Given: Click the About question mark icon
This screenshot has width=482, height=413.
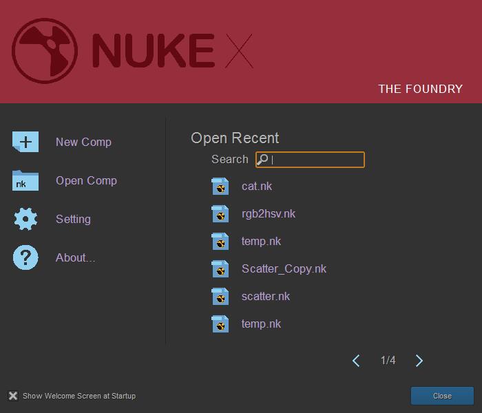Looking at the screenshot, I should 25,257.
